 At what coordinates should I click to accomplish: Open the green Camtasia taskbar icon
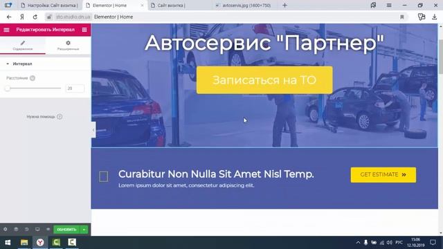56,243
